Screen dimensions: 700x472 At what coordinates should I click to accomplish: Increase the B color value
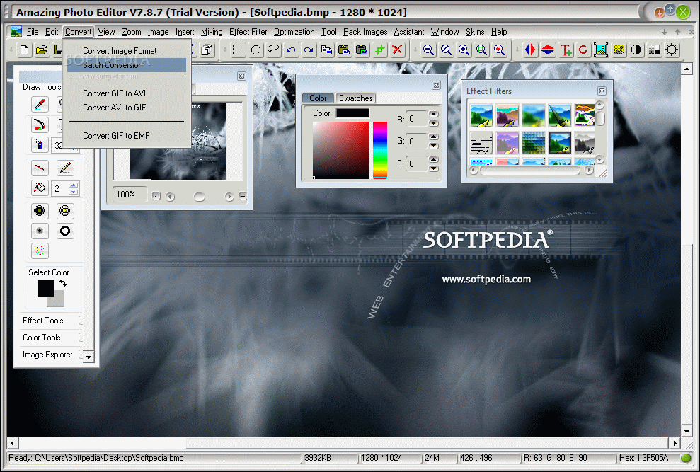[433, 159]
